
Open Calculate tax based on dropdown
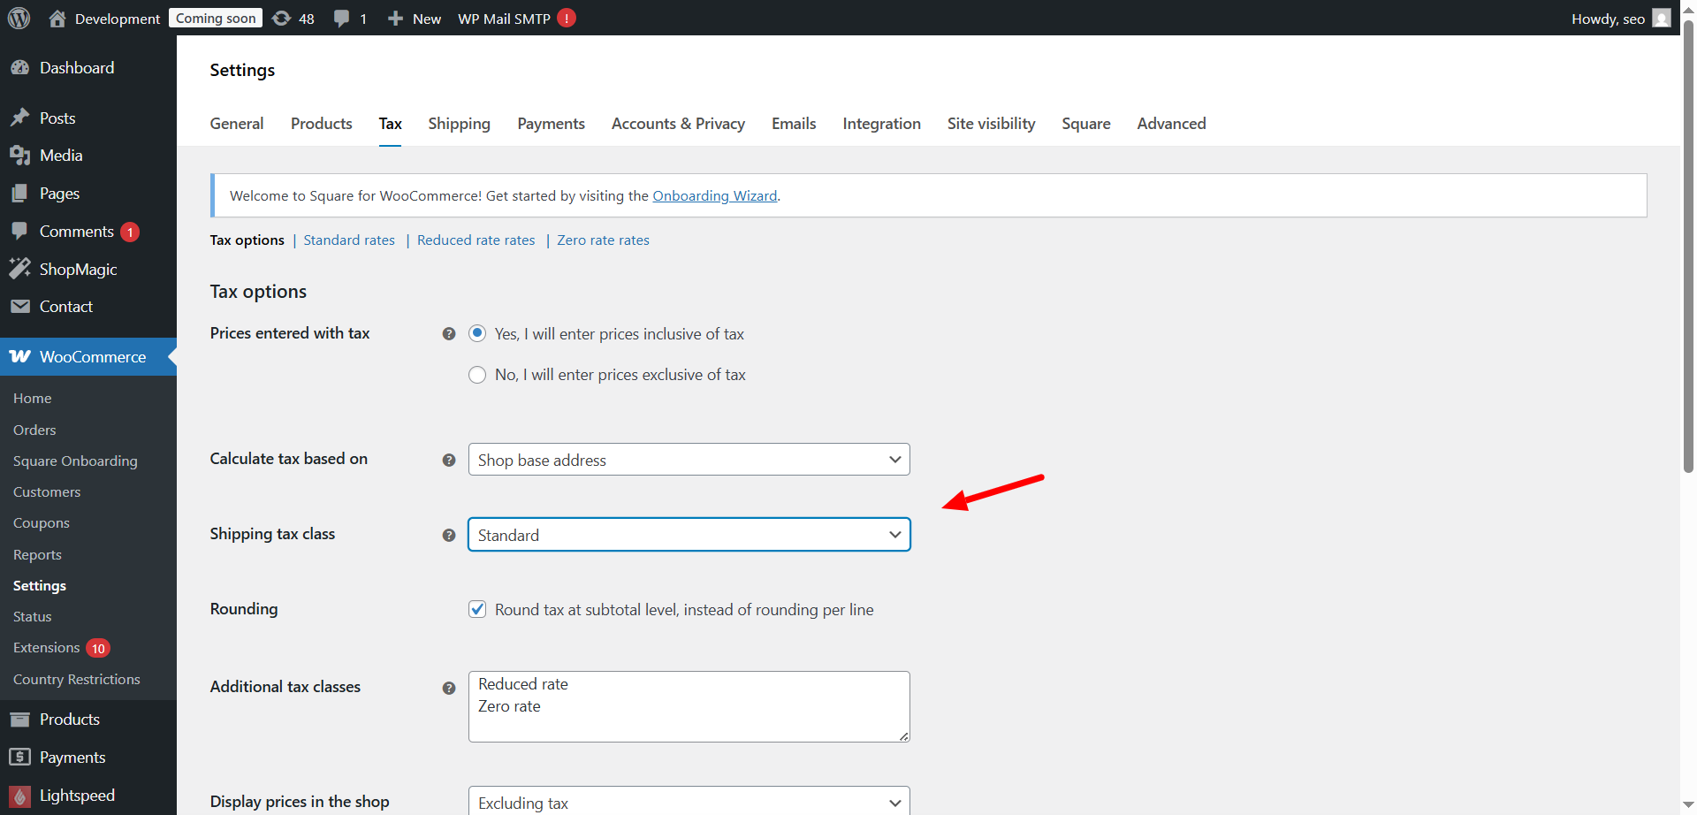[689, 460]
